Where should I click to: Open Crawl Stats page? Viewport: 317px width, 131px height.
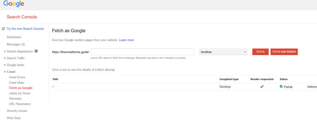pyautogui.click(x=17, y=83)
